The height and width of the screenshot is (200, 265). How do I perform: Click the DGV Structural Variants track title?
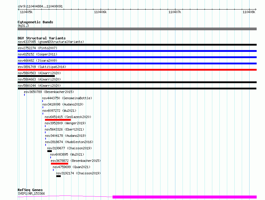coord(42,38)
